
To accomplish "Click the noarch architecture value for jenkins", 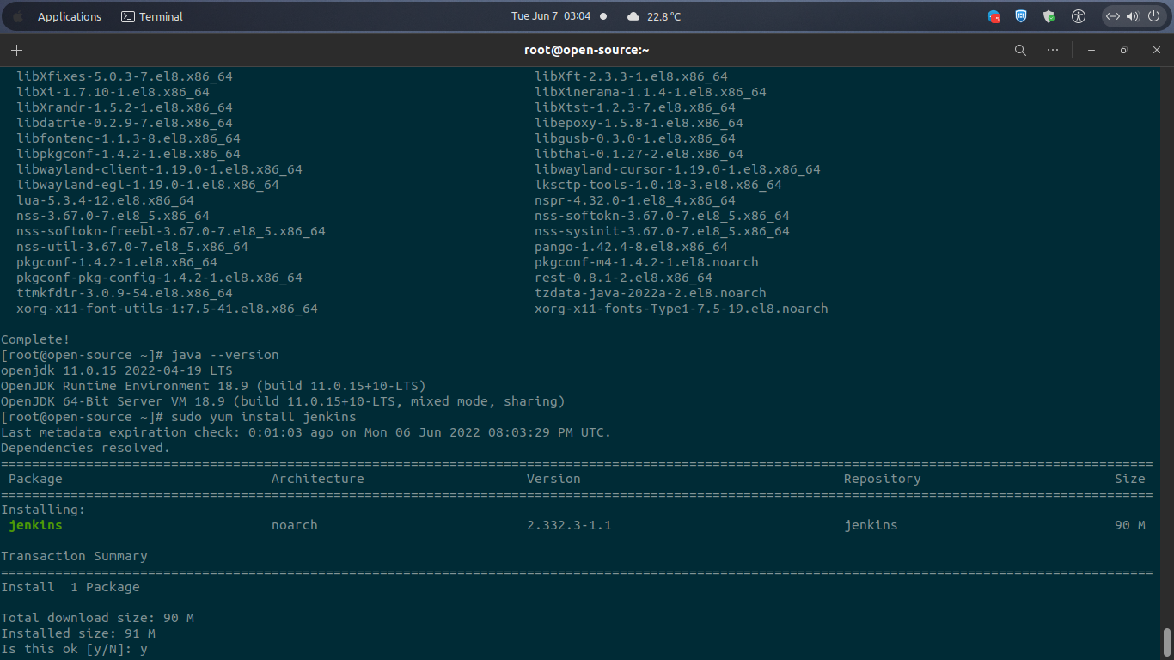I will 295,525.
